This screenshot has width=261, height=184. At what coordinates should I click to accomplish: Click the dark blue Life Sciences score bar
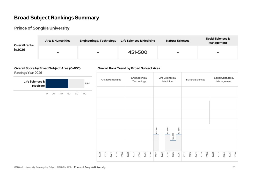57,84
